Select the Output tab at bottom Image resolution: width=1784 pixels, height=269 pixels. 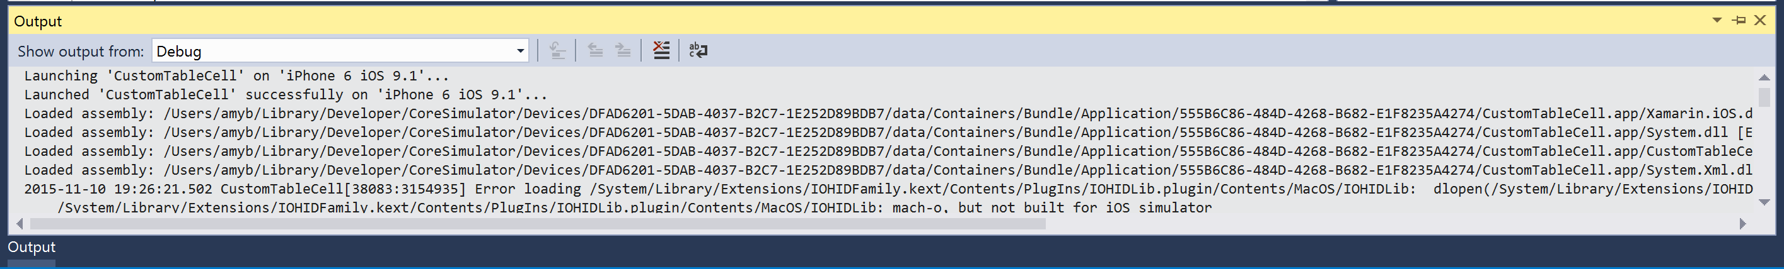point(31,247)
